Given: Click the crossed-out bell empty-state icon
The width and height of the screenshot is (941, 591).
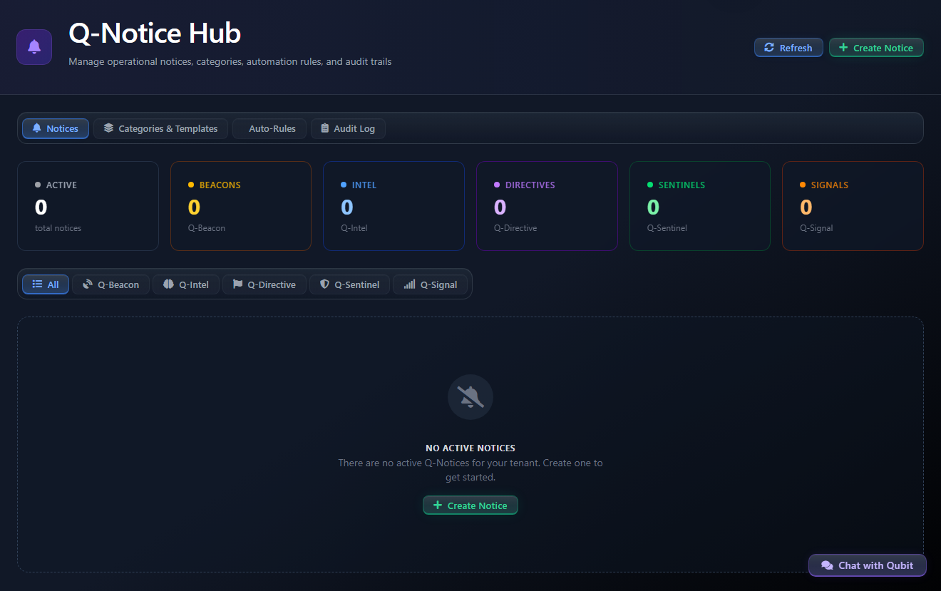Looking at the screenshot, I should pyautogui.click(x=470, y=397).
